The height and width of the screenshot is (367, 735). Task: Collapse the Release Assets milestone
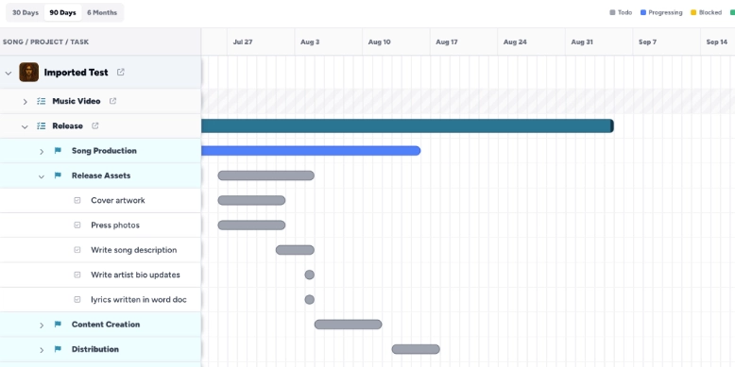[x=42, y=176]
